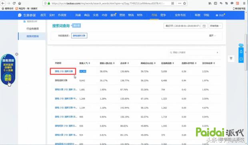Open the 最近7天 date range selector

tap(183, 26)
